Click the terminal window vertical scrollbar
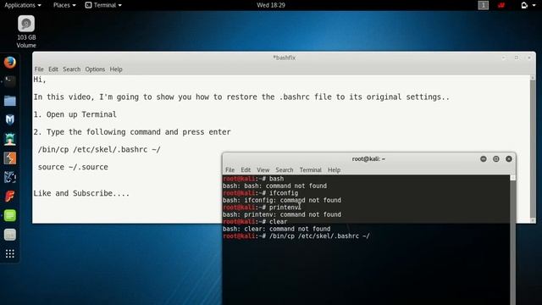Image resolution: width=542 pixels, height=305 pixels. pos(512,240)
